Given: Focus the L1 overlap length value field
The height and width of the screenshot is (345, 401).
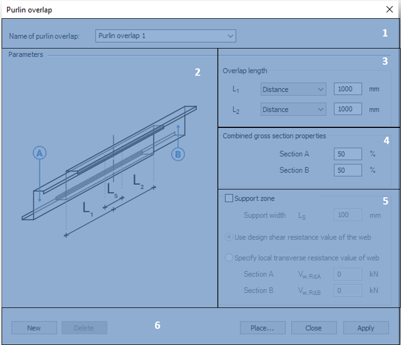Looking at the screenshot, I should coord(348,89).
